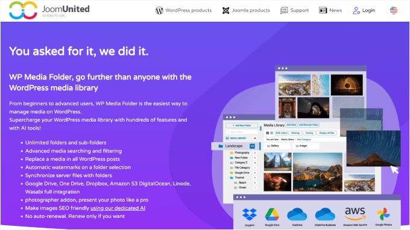Click the red shrine thumbnail
Image resolution: width=410 pixels, height=230 pixels.
tap(287, 107)
